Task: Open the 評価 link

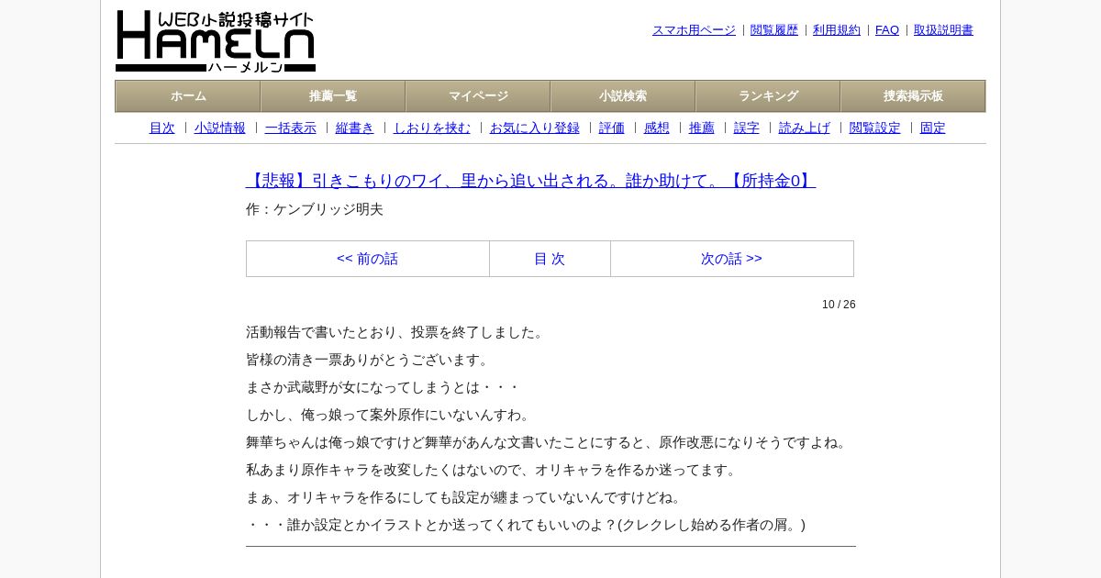Action: pyautogui.click(x=612, y=128)
